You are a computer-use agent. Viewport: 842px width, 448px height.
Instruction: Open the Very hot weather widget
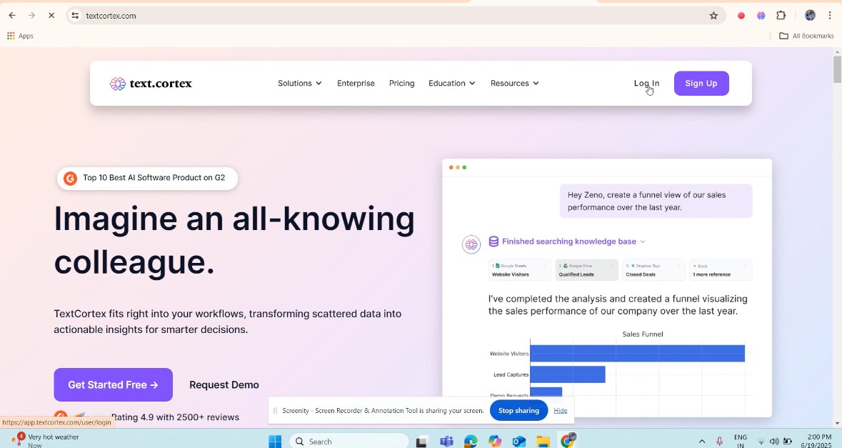point(46,441)
